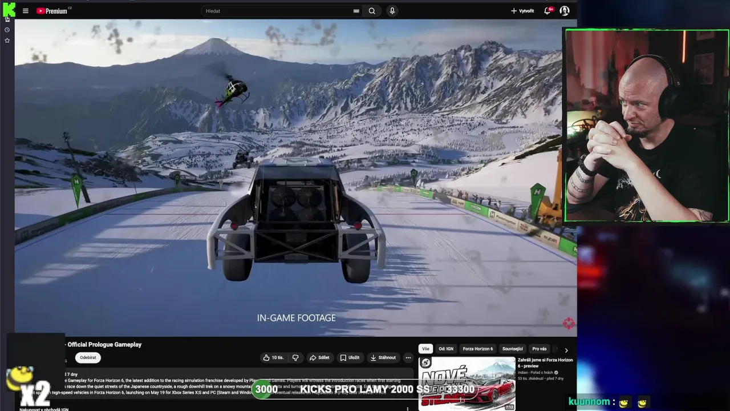
Task: Open notifications bell
Action: click(x=548, y=11)
